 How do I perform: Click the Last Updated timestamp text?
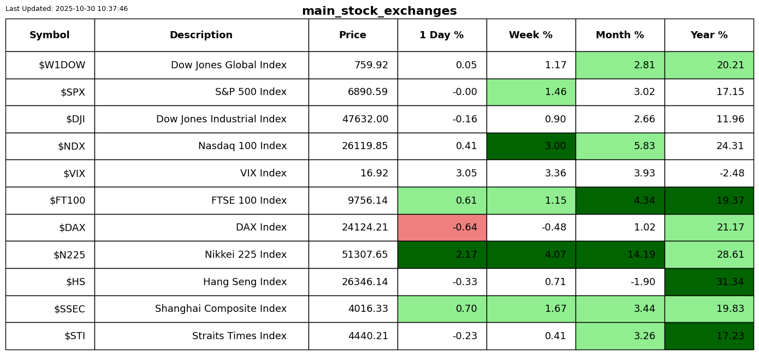(x=67, y=9)
